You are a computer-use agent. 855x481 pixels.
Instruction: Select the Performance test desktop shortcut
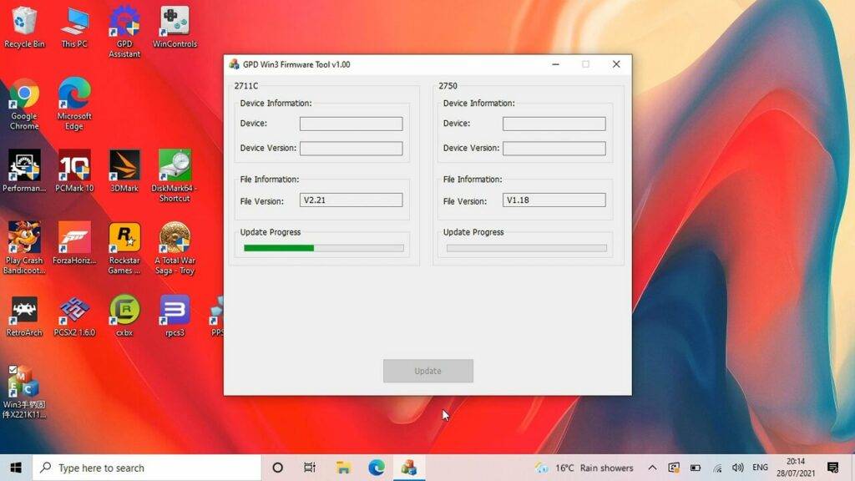pos(24,171)
